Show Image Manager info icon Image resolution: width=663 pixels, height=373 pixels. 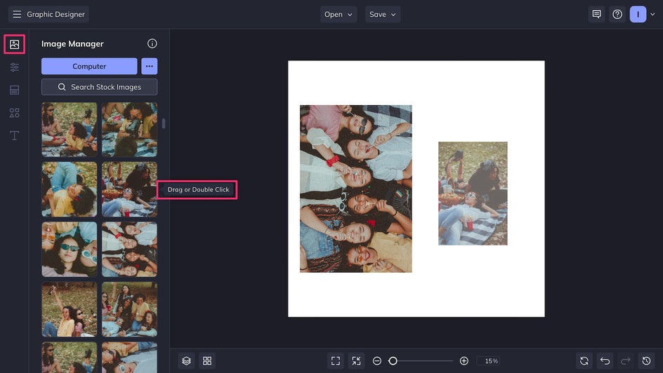click(152, 43)
